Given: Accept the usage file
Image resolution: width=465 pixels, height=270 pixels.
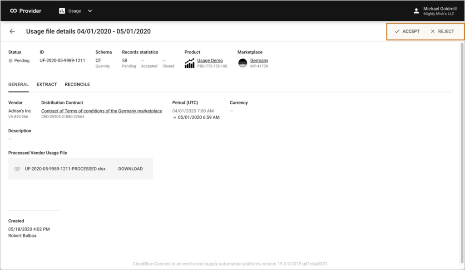Looking at the screenshot, I should pos(407,31).
